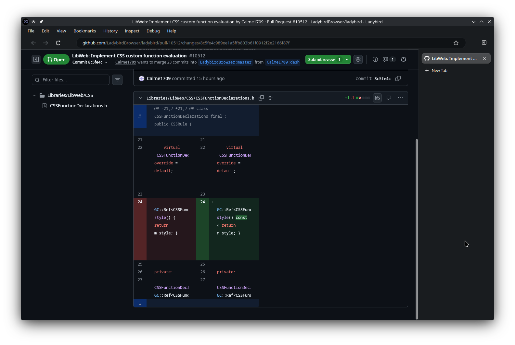Click the hunk header '@@ -21,7 +21,7 @@ class'

coord(181,109)
